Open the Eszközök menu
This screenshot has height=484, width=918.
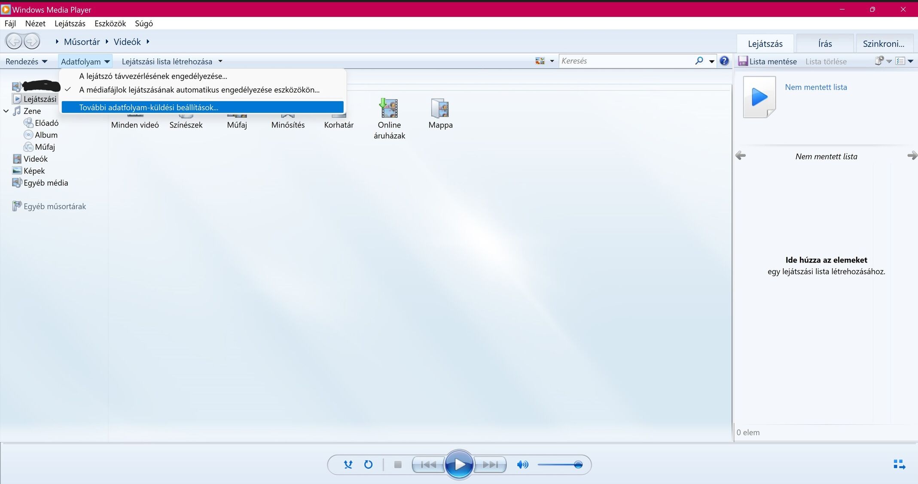[110, 24]
